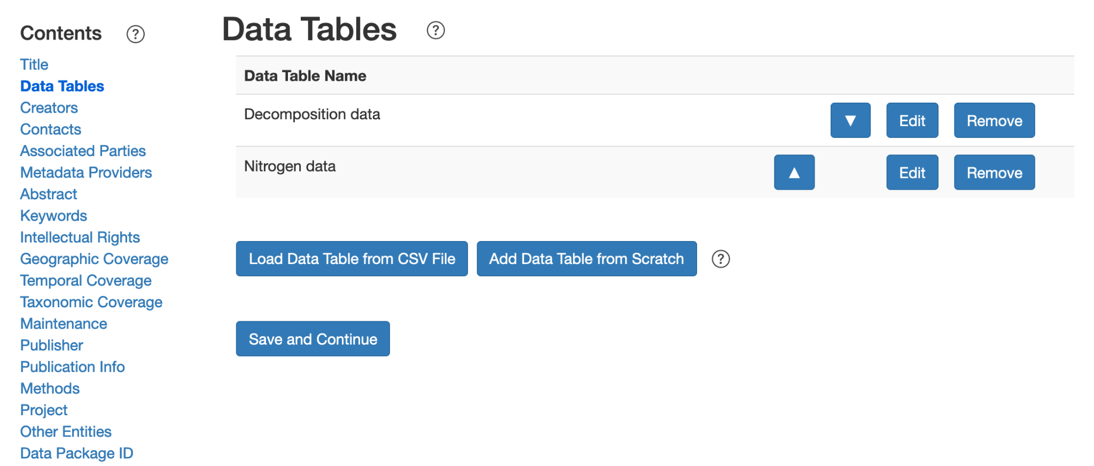The image size is (1094, 466).
Task: Select the Title contents link
Action: pos(34,65)
